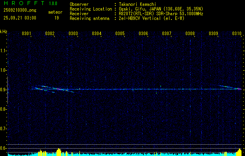245x156 pixels.
Task: Click the 0302 time axis marker
Action: coord(50,33)
